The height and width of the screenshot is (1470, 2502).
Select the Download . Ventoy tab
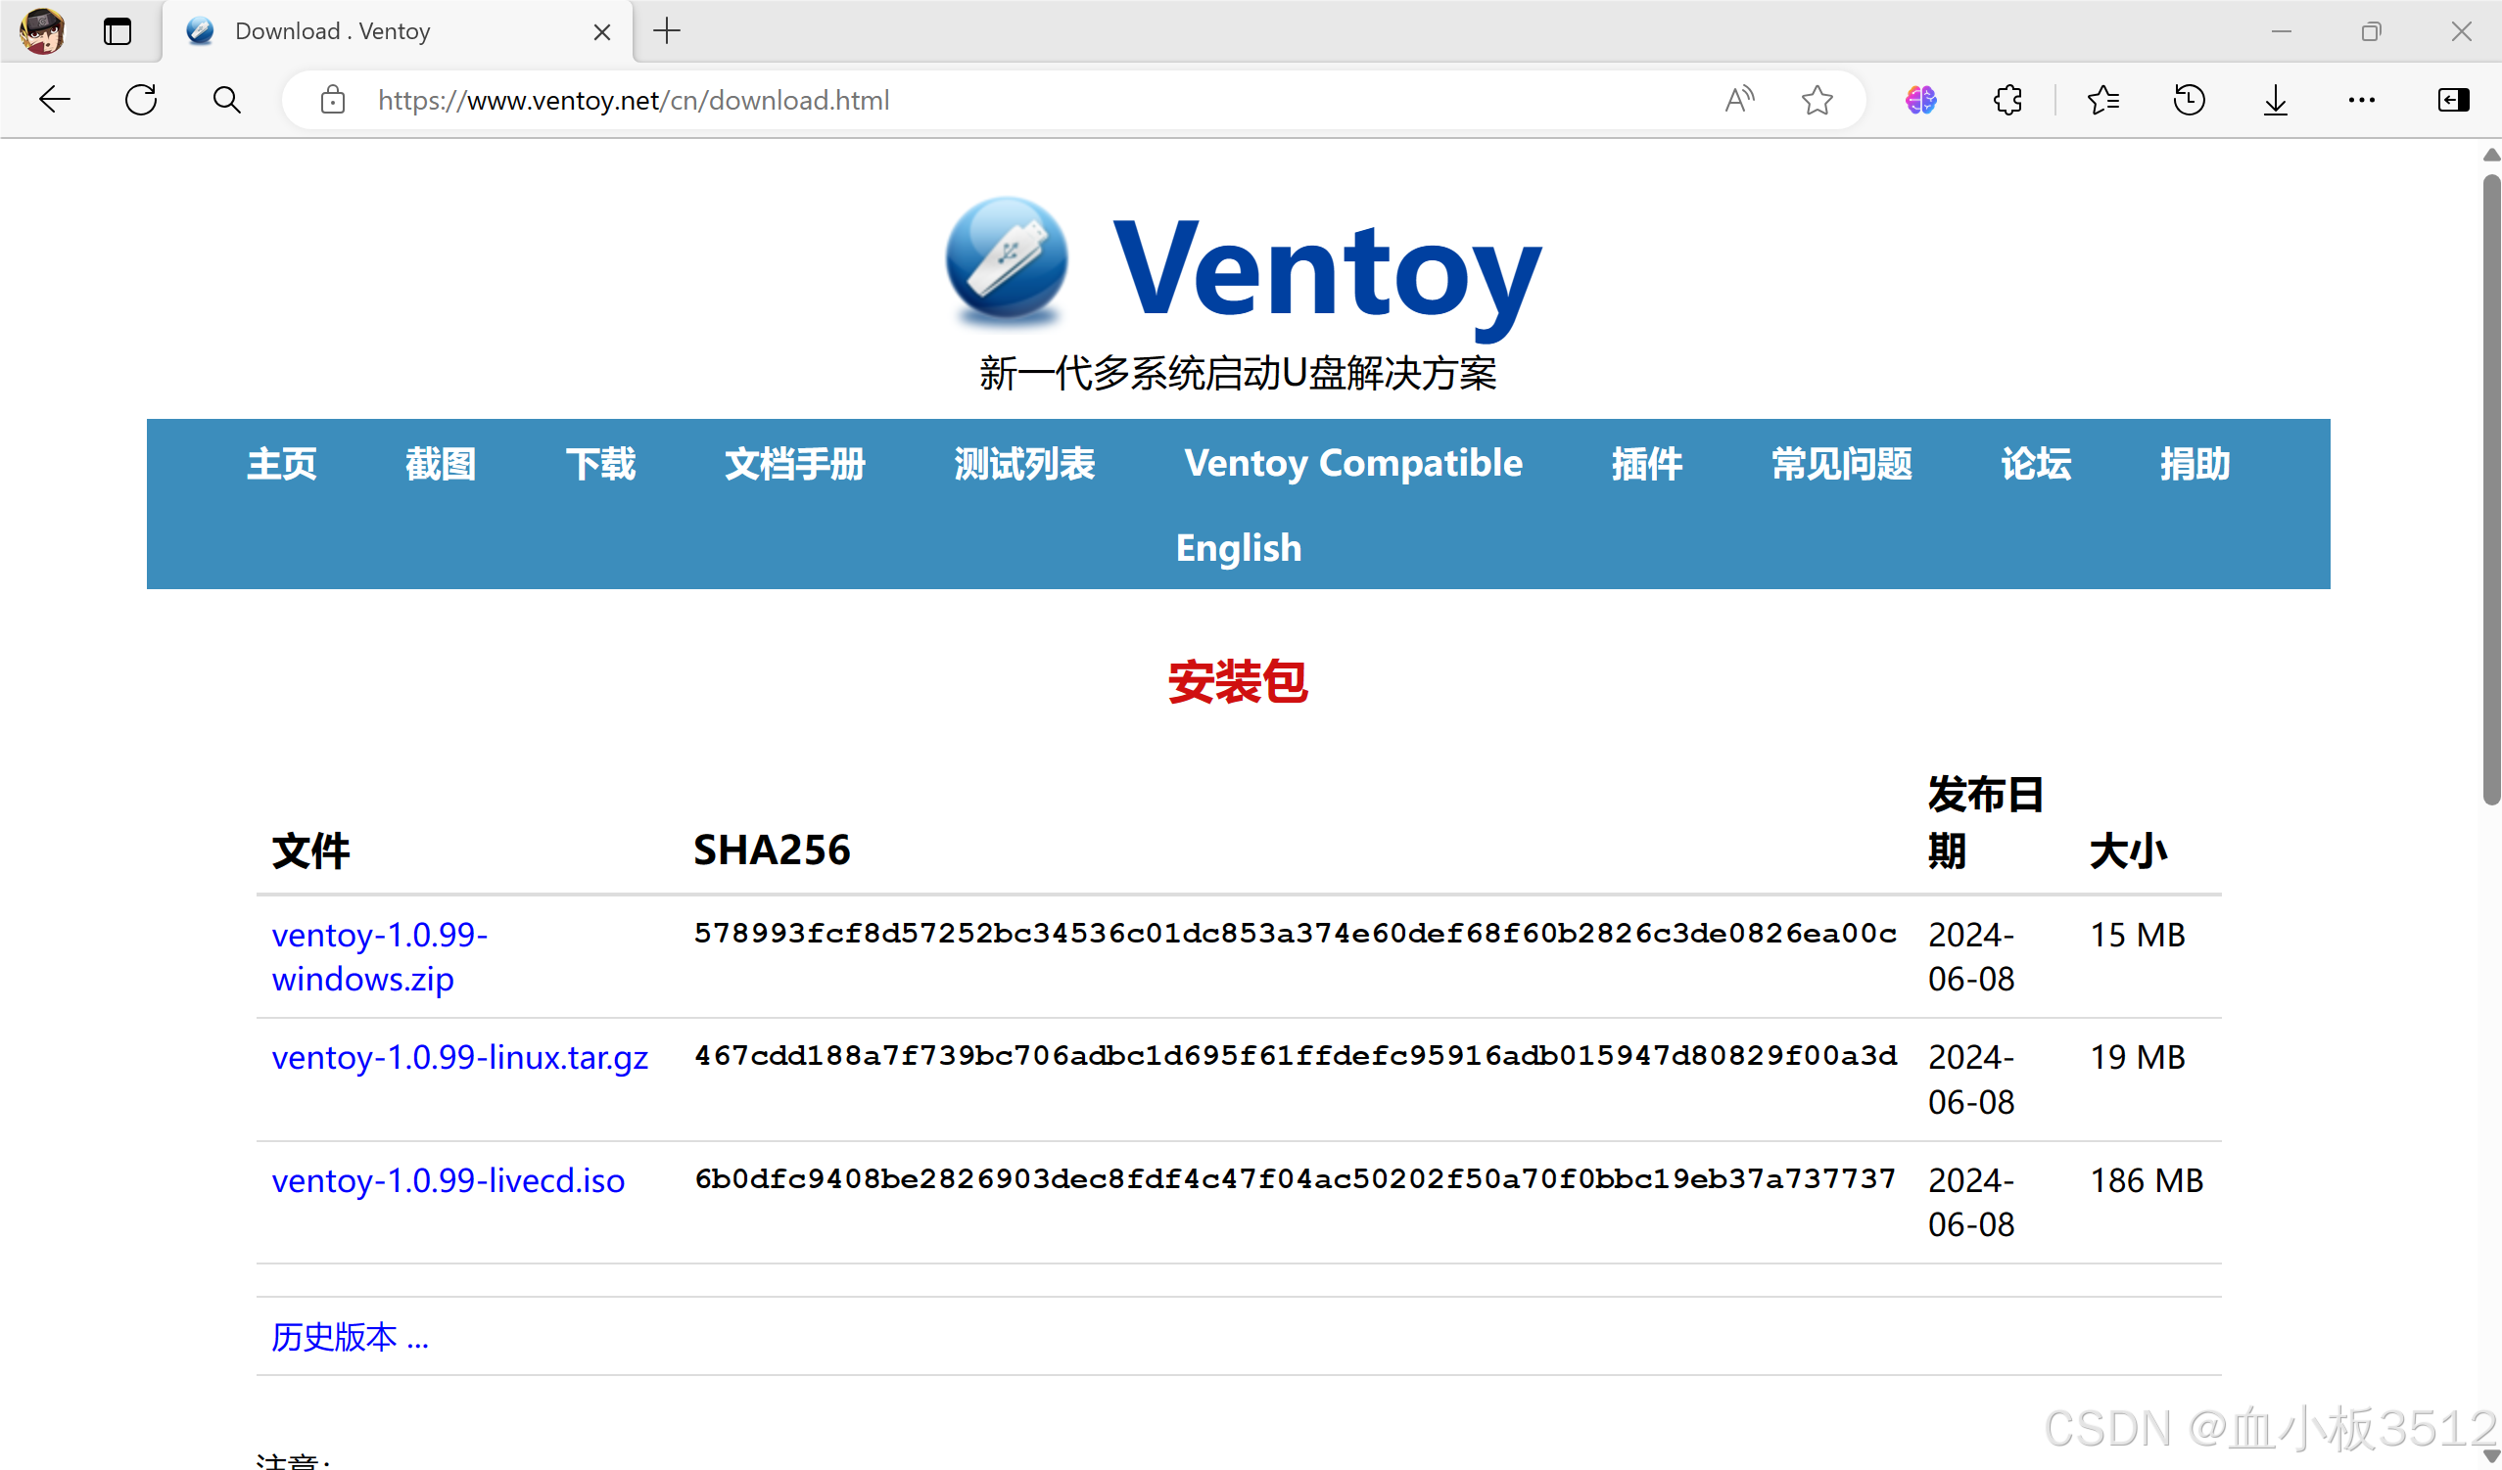pos(398,31)
